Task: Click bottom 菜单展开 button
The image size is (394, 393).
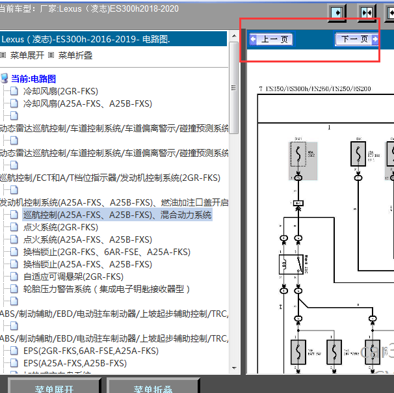Action: click(x=54, y=386)
